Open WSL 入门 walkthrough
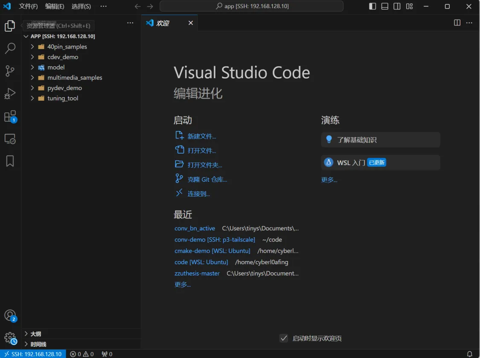The image size is (480, 358). pyautogui.click(x=381, y=162)
